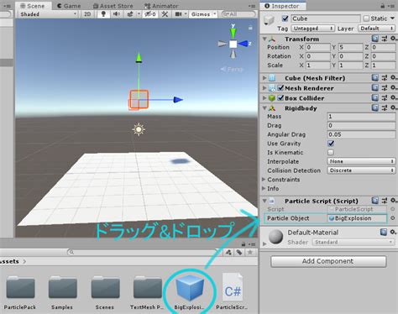Open Transform component gear menu
The height and width of the screenshot is (314, 398).
coord(394,39)
